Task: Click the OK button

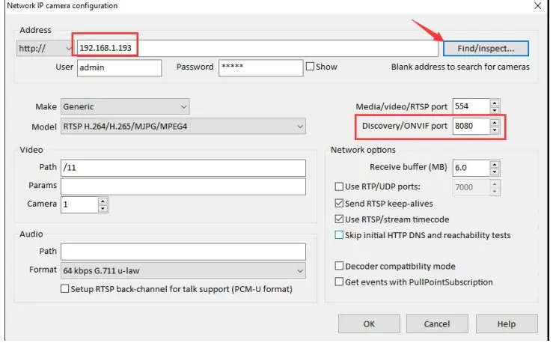Action: tap(369, 324)
